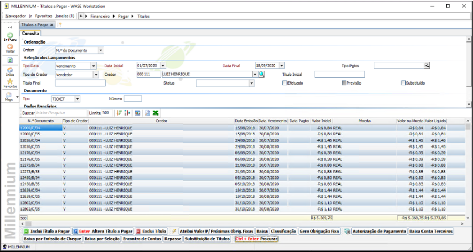Click the Millennium app icon in title bar
Viewport: 473px width, 252px height.
(x=6, y=6)
